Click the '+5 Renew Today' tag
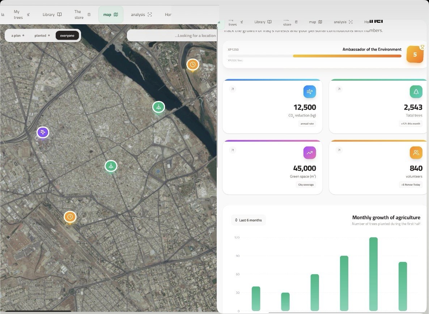The image size is (429, 314). pos(411,184)
